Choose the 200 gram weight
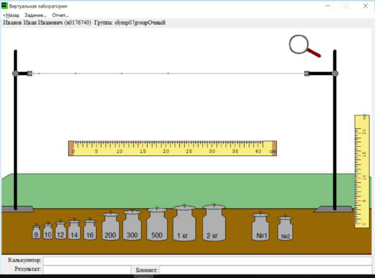The image size is (375, 278). pyautogui.click(x=110, y=225)
